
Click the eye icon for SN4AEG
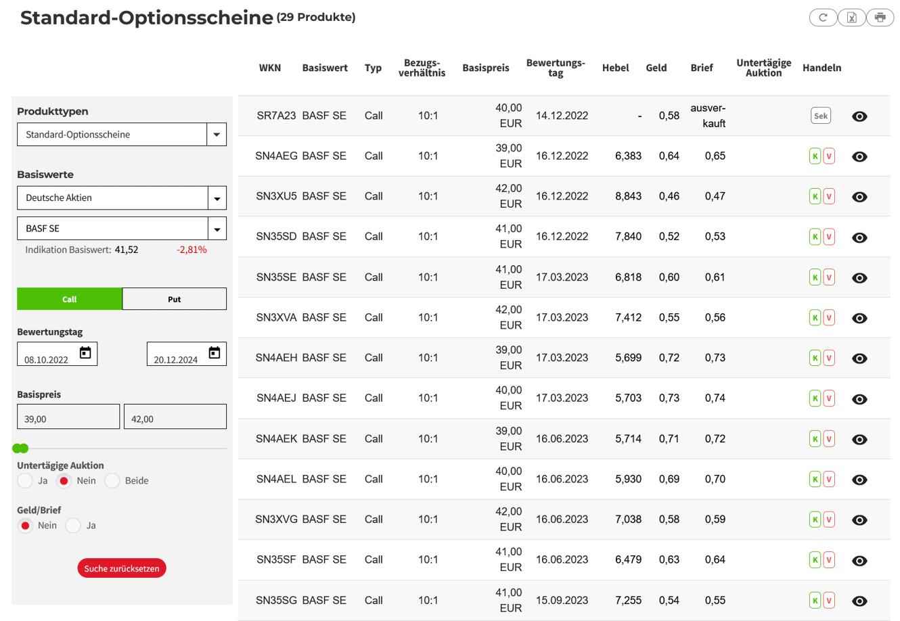tap(859, 157)
